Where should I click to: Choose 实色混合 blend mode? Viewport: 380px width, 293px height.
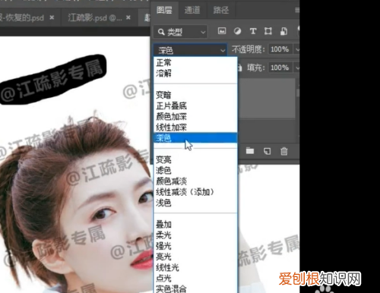(195, 288)
